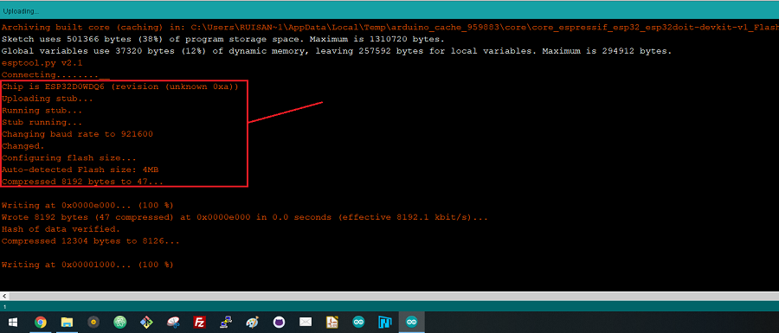Switch to the Arduino icon beside the PDF reader

pyautogui.click(x=358, y=323)
